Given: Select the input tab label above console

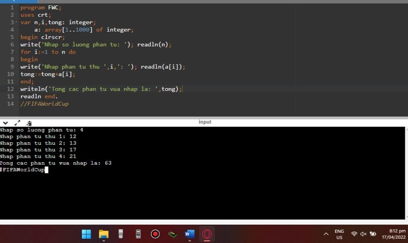Looking at the screenshot, I should point(205,122).
